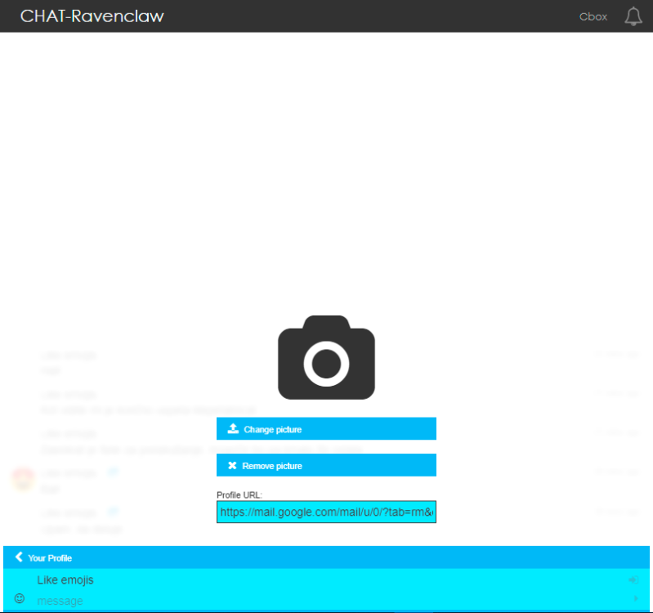The height and width of the screenshot is (613, 653).
Task: Click the log out icon beside the name
Action: [633, 579]
